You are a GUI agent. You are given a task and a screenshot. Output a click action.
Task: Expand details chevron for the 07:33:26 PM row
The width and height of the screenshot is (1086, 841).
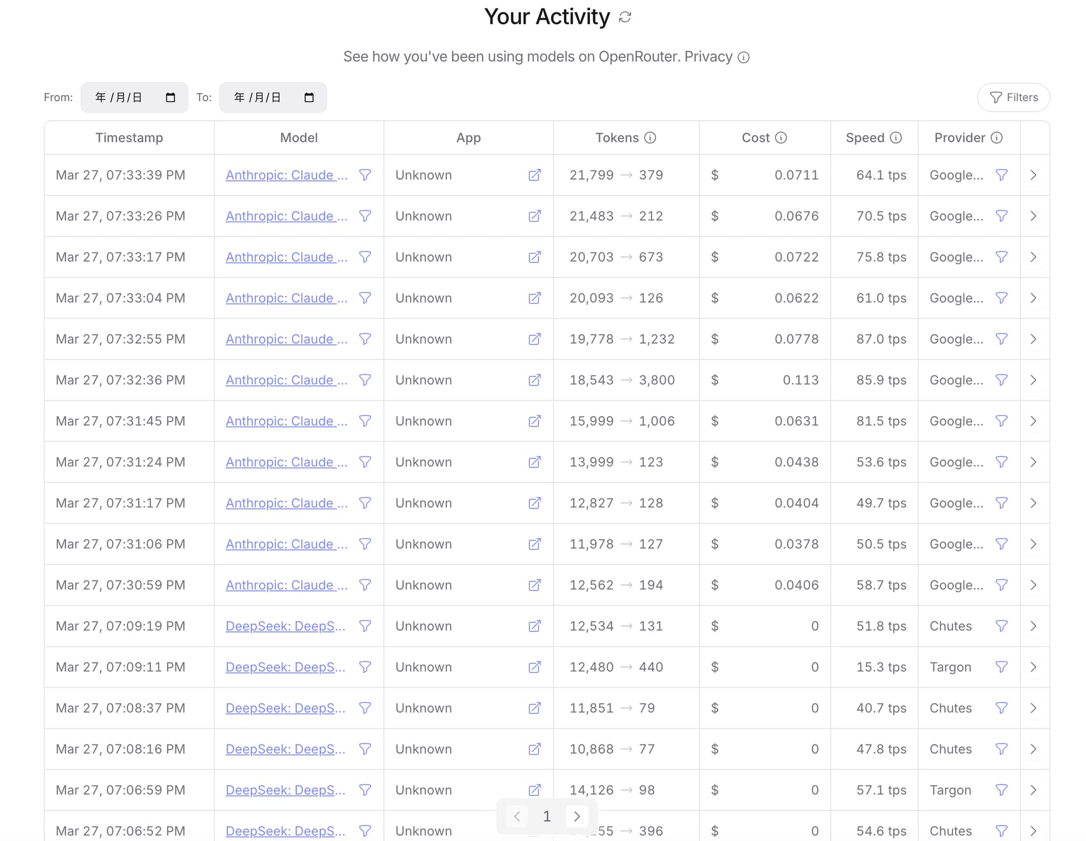point(1033,216)
